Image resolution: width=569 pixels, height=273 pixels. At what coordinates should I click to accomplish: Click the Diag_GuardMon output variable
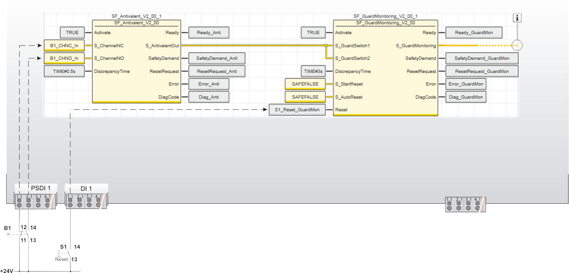click(x=466, y=97)
